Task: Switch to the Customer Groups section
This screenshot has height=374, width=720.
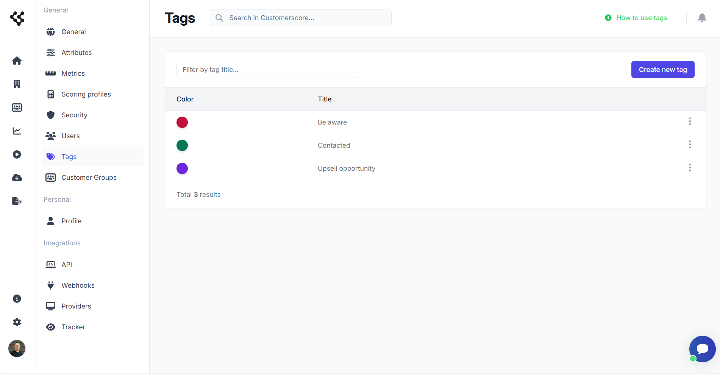Action: pos(89,177)
